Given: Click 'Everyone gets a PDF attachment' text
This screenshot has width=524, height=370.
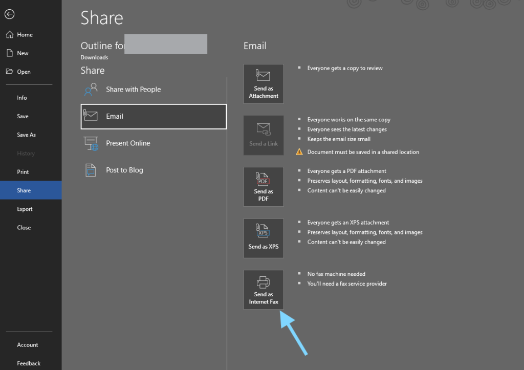Looking at the screenshot, I should [x=346, y=171].
